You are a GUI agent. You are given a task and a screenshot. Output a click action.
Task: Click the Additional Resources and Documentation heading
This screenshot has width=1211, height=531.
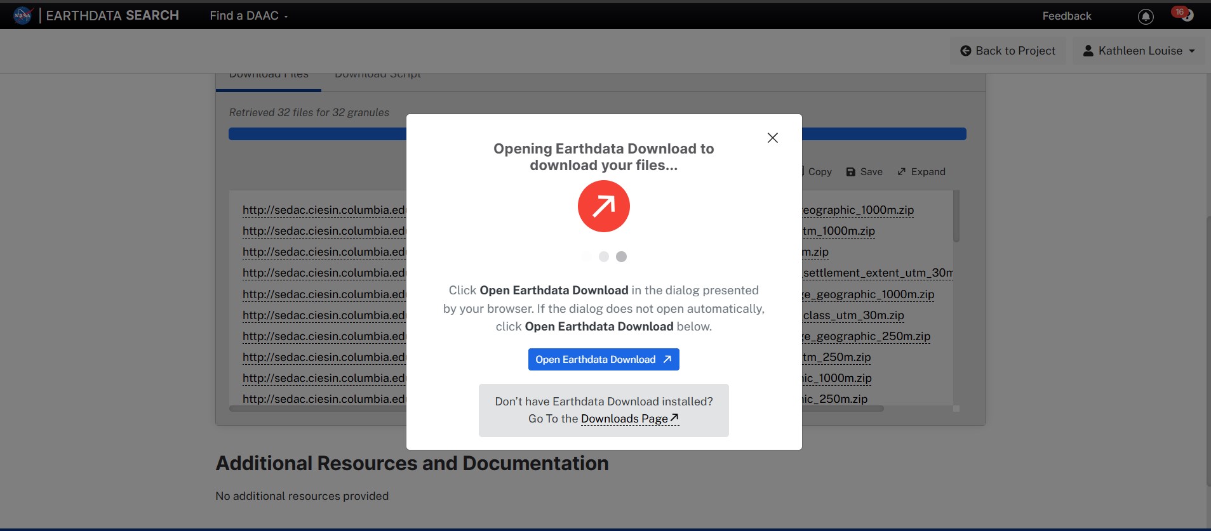click(x=412, y=463)
